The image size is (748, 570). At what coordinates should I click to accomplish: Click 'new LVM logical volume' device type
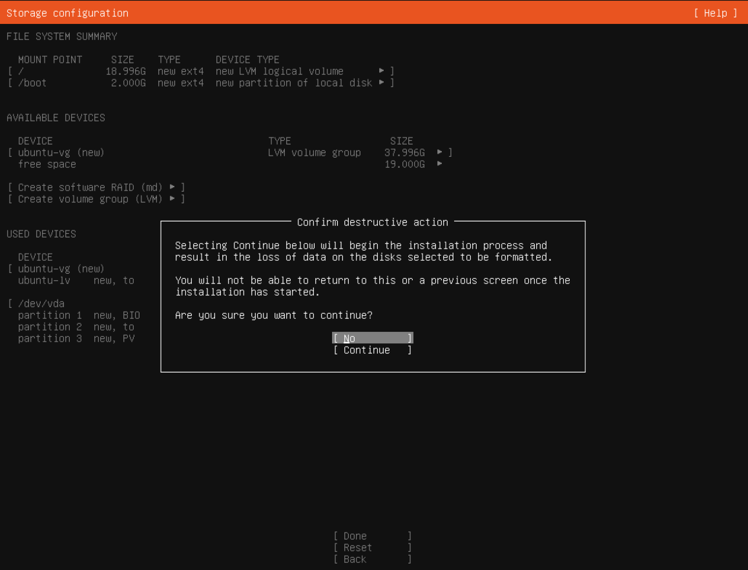coord(279,71)
